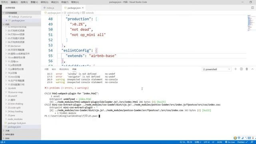Viewport: 256px width, 144px height.
Task: Expand the node_modules folder
Action: pyautogui.click(x=21, y=119)
